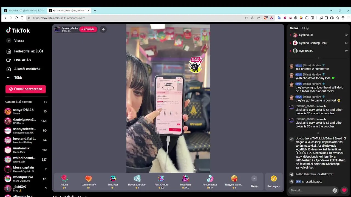
Task: Click the (Miss) Hayley name on "just ordered 2 number 1s!"
Action: 312,65
